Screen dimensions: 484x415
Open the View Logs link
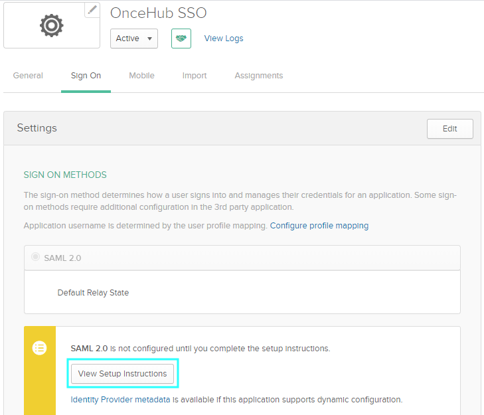pos(224,39)
